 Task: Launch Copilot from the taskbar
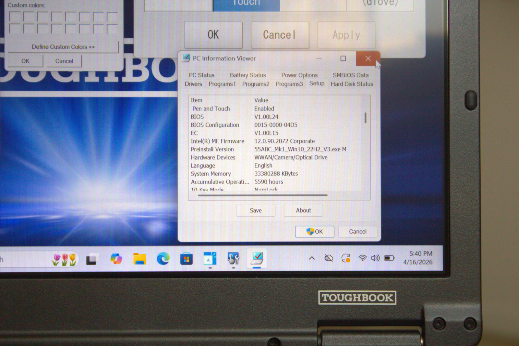pos(116,259)
